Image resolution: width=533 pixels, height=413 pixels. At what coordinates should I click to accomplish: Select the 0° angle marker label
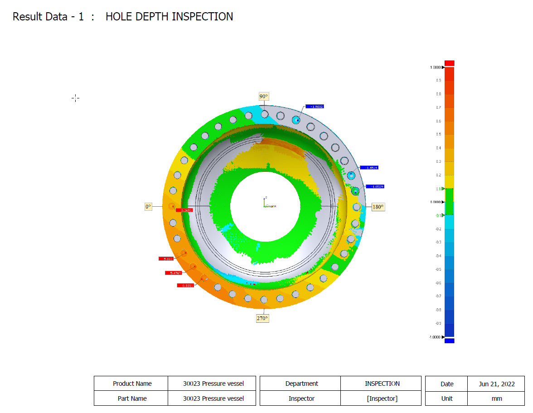click(148, 207)
